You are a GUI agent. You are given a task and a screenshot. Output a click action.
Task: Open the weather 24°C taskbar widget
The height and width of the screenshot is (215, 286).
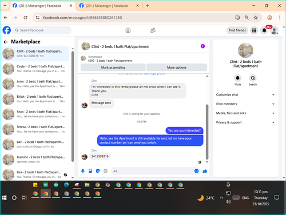pyautogui.click(x=206, y=198)
